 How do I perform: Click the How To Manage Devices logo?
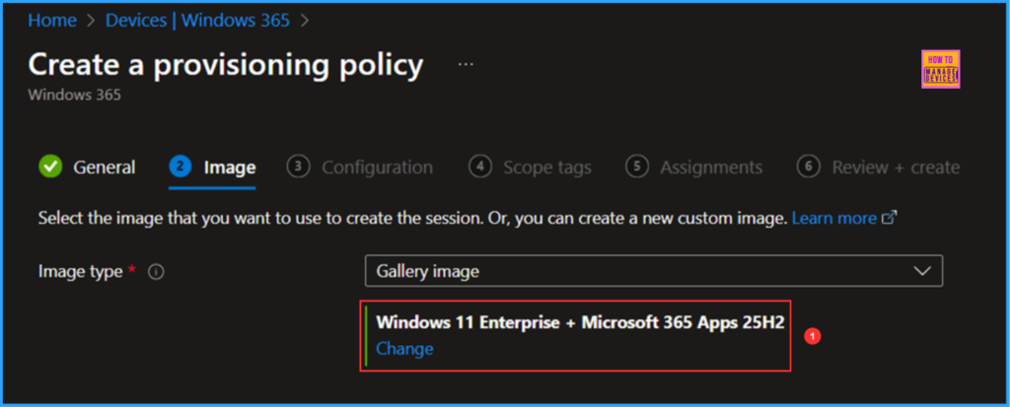(940, 69)
